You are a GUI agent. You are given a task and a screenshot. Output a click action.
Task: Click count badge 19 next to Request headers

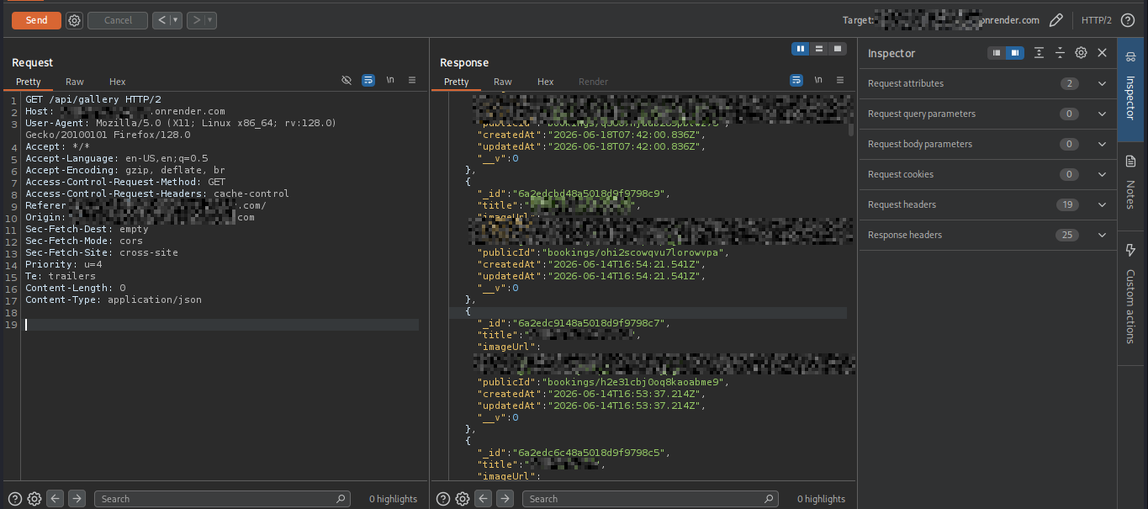1068,204
